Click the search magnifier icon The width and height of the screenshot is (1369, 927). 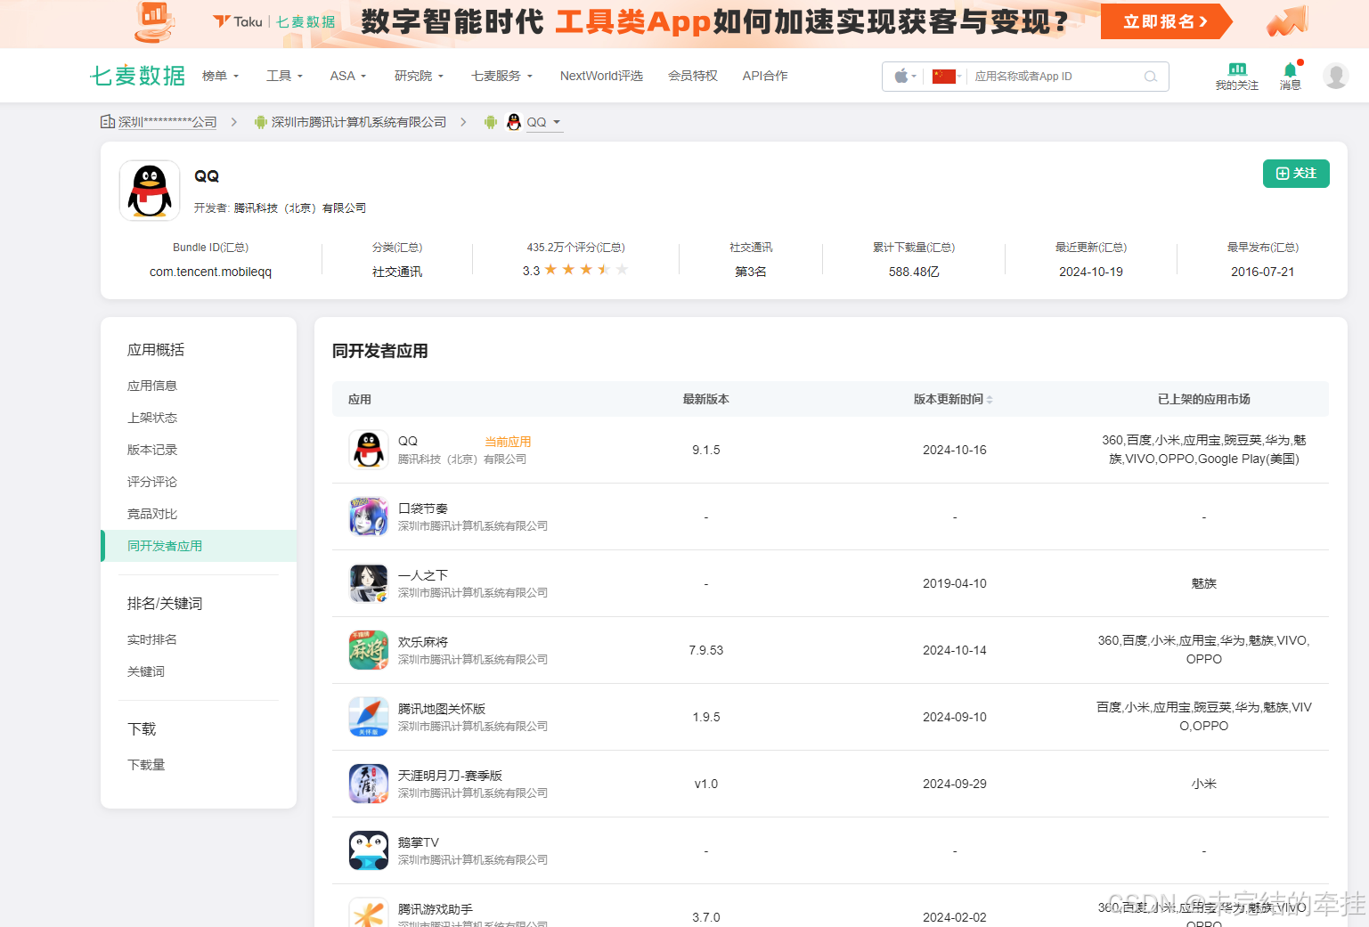tap(1151, 77)
